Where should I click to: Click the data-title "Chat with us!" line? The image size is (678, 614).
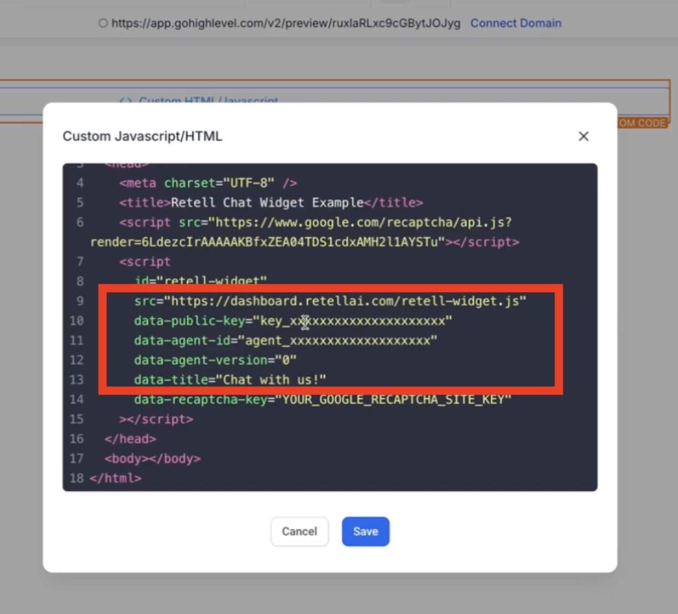tap(230, 380)
